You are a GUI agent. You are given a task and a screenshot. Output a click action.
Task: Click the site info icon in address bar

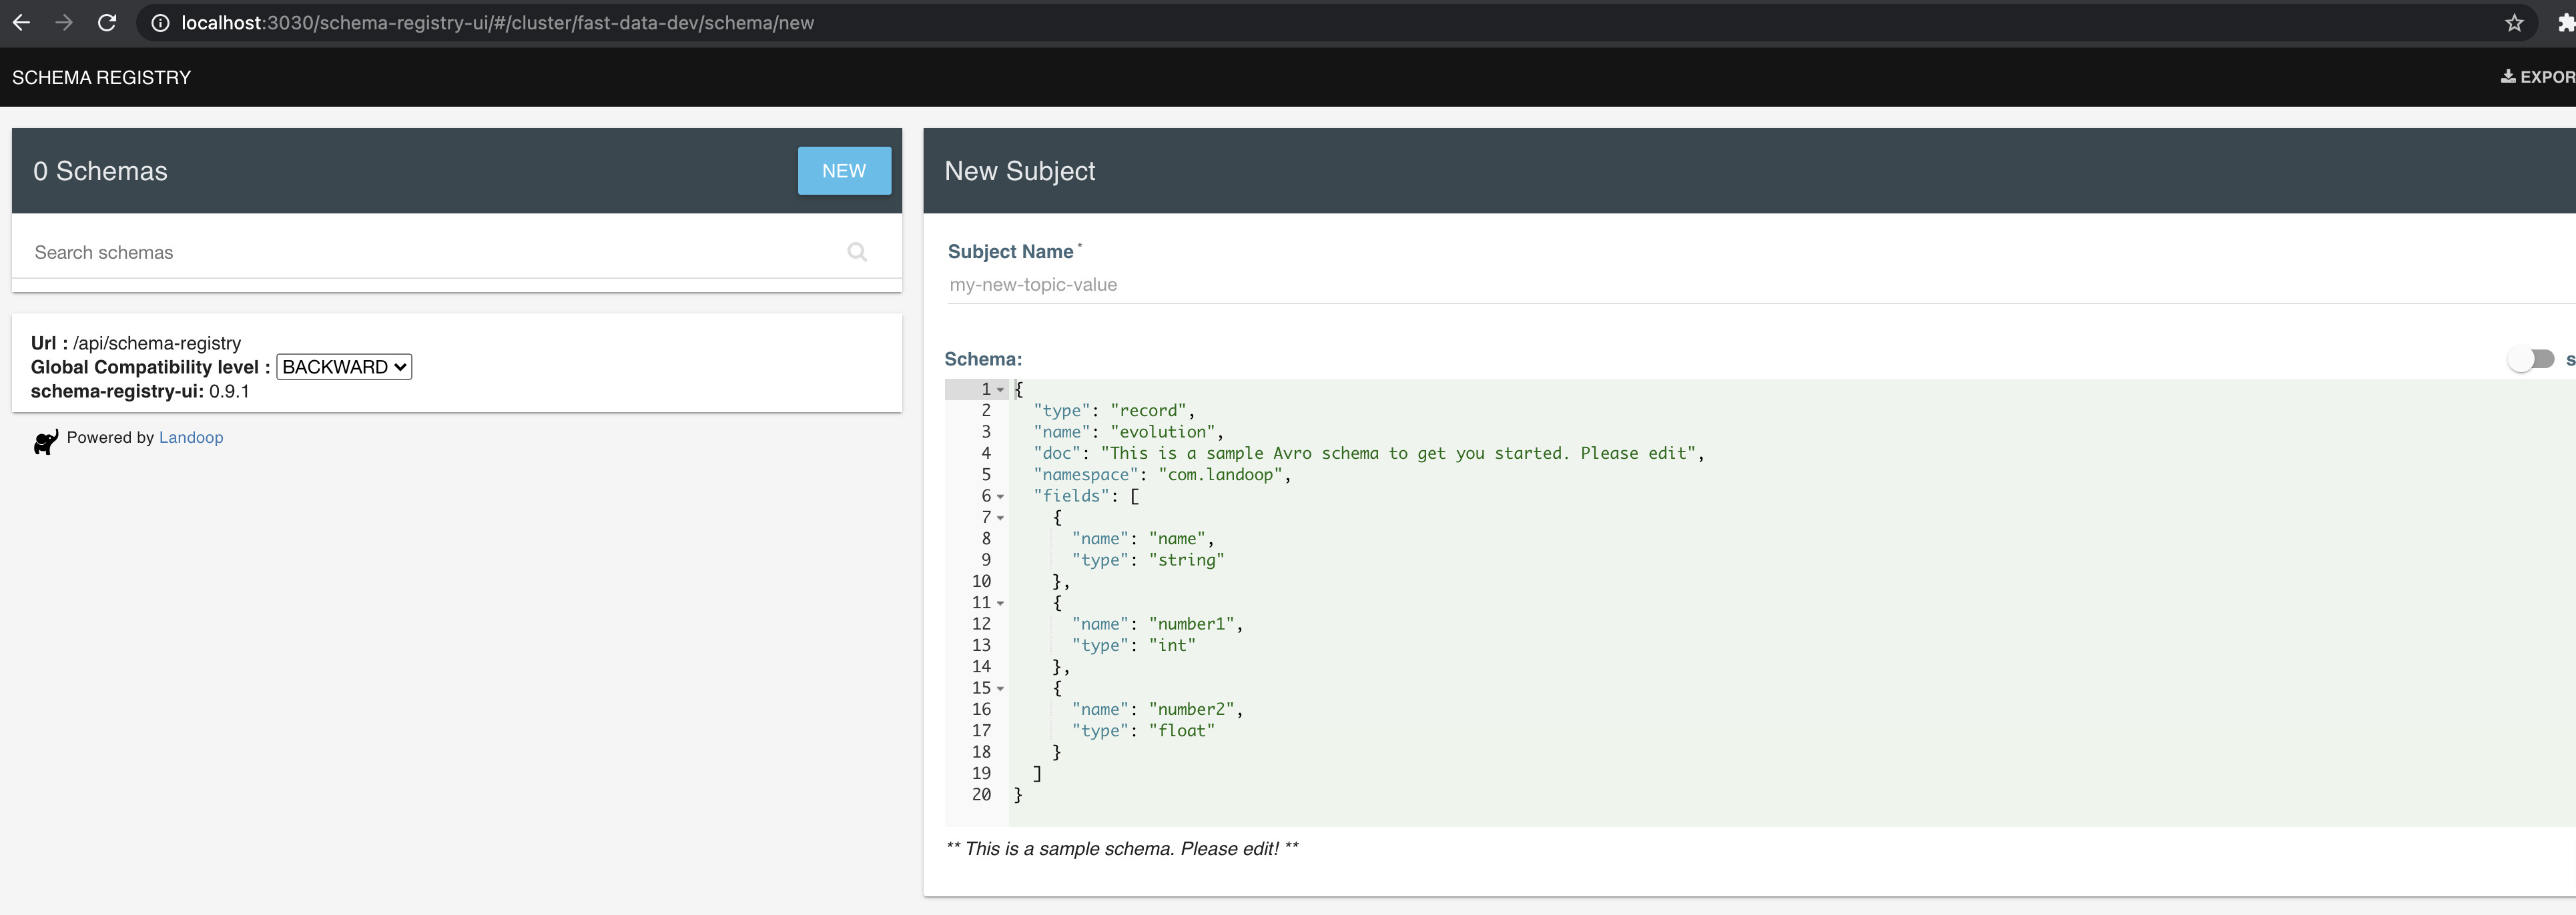point(160,22)
